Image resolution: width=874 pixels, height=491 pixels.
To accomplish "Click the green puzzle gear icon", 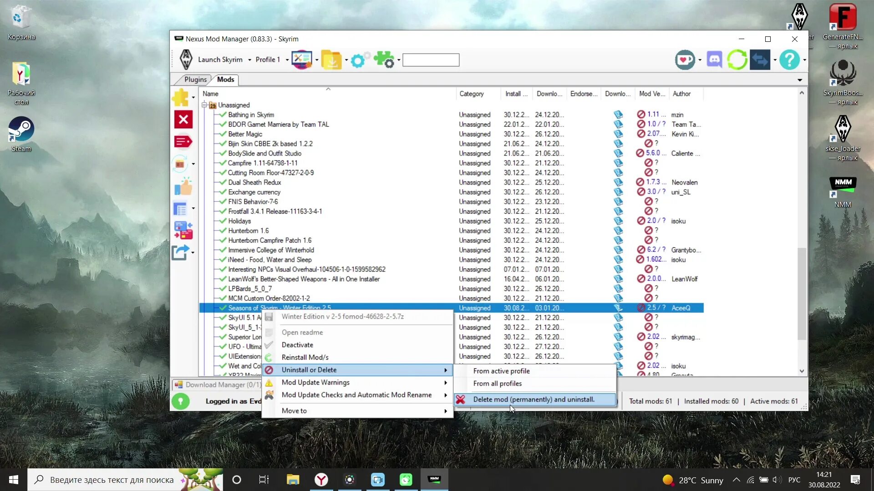I will pyautogui.click(x=384, y=60).
